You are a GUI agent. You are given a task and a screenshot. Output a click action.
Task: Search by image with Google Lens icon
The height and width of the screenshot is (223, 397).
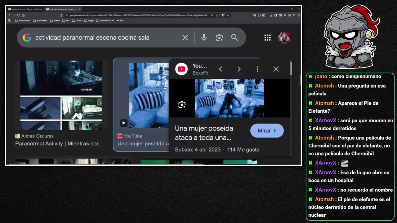(219, 37)
